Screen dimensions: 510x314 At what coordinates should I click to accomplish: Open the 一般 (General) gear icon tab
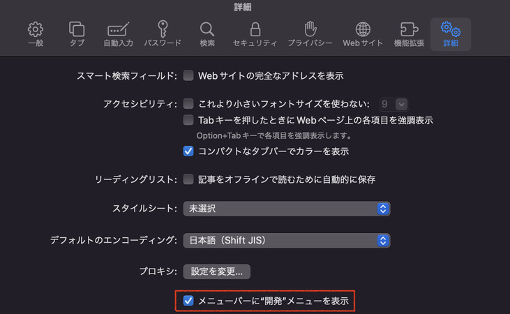[36, 34]
